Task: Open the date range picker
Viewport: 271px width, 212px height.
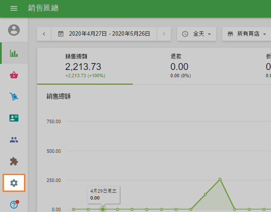Action: [104, 34]
